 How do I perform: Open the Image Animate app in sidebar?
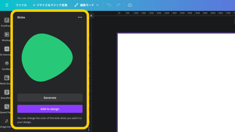coord(6,123)
